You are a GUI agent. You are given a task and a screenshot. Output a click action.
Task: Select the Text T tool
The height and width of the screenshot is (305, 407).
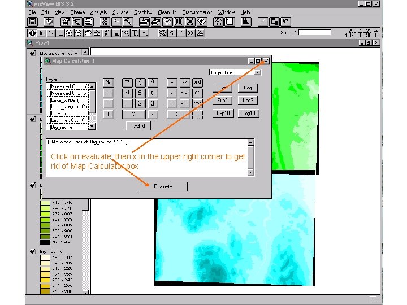[x=135, y=33]
